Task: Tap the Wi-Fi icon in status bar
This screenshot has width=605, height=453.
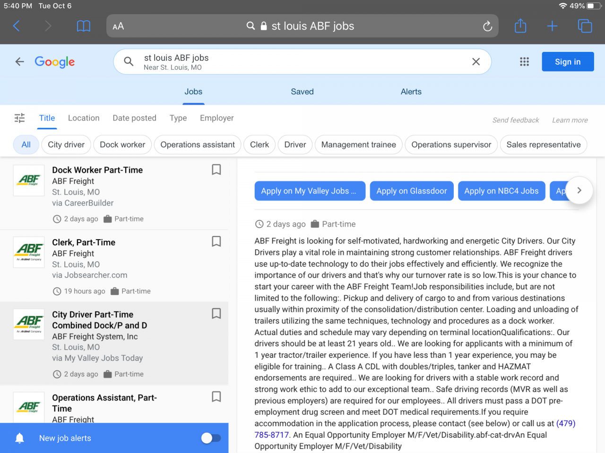Action: click(563, 6)
